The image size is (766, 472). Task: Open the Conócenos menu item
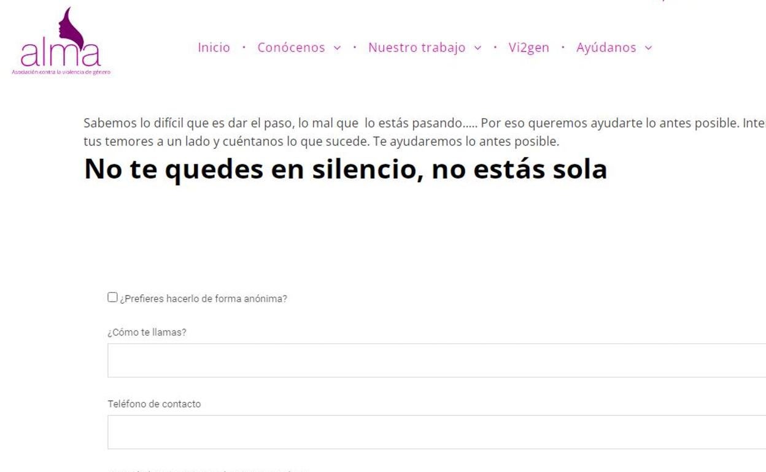[291, 48]
